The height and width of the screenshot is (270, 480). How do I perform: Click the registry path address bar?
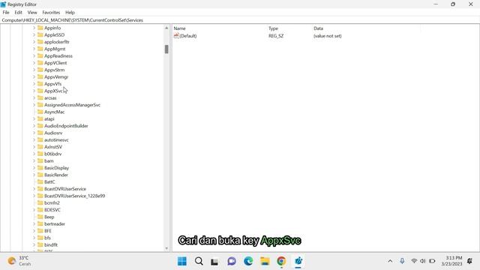click(x=240, y=20)
